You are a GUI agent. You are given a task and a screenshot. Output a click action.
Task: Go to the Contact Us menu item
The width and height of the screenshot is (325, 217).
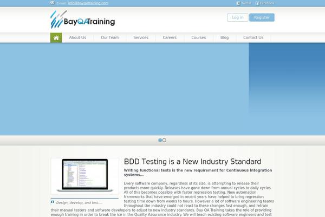click(253, 37)
